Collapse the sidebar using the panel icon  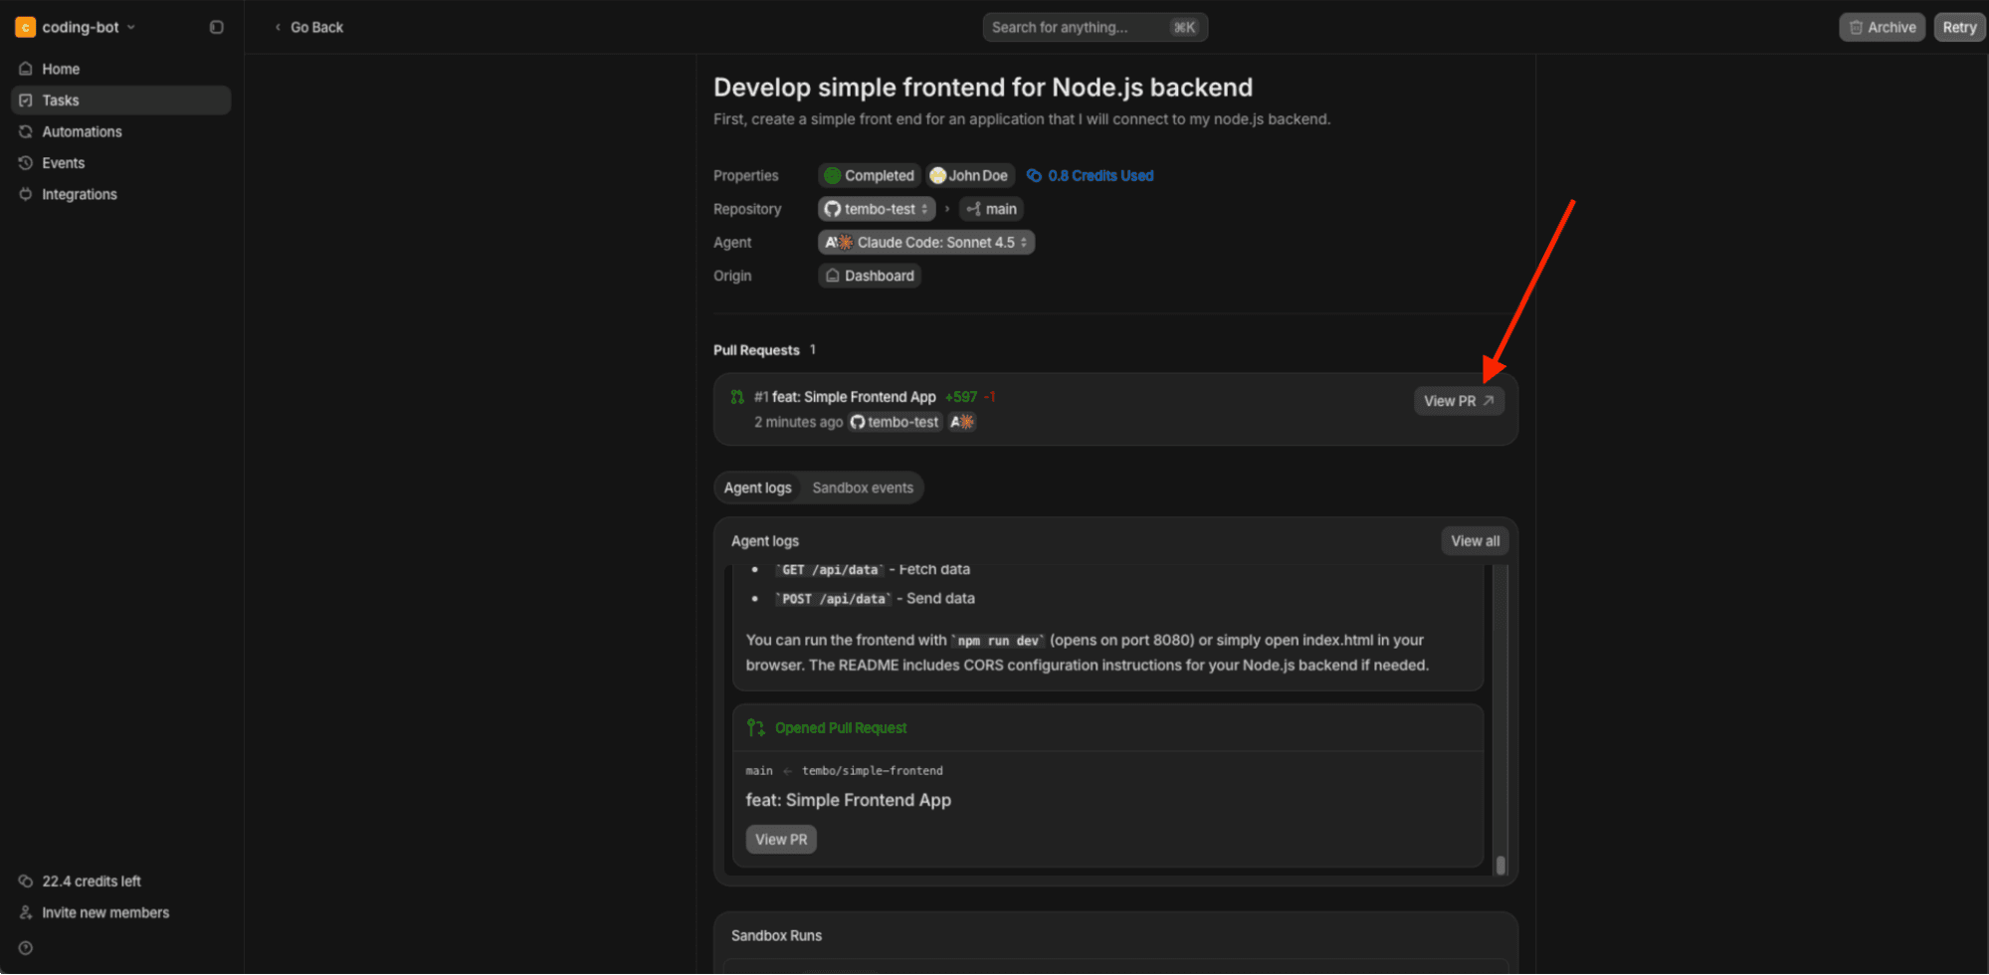coord(216,27)
